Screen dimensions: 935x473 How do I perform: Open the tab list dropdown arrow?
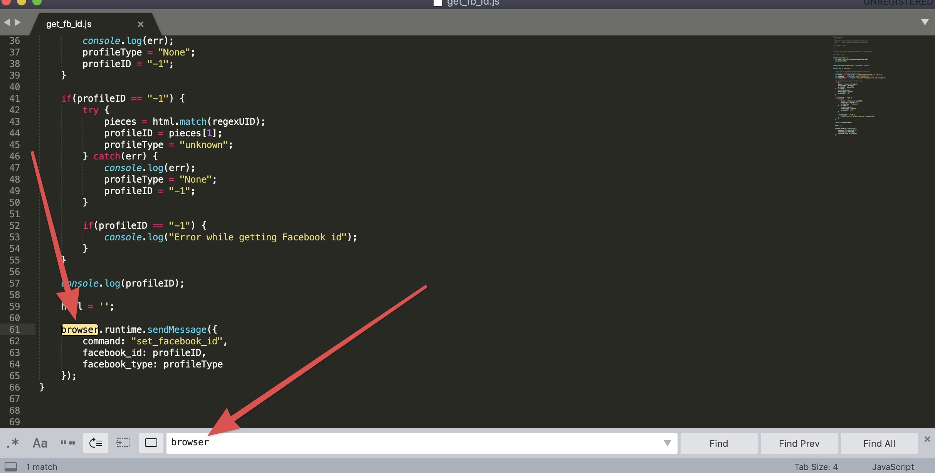click(x=925, y=22)
